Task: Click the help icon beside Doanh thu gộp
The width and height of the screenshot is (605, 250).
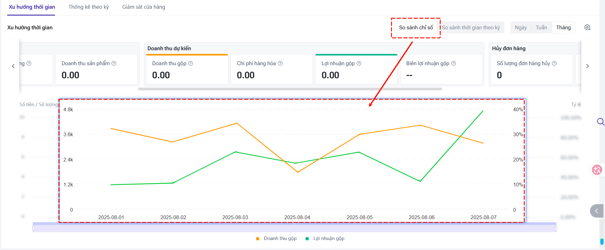Action: tap(191, 63)
